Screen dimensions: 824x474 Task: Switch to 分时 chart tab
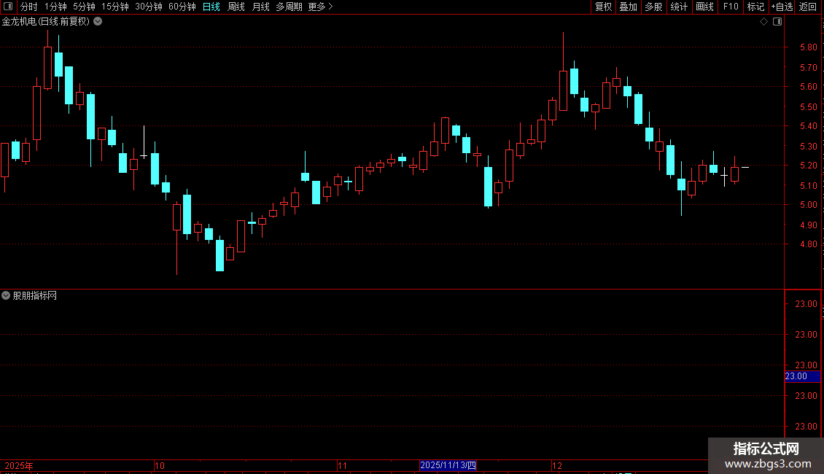tap(29, 7)
